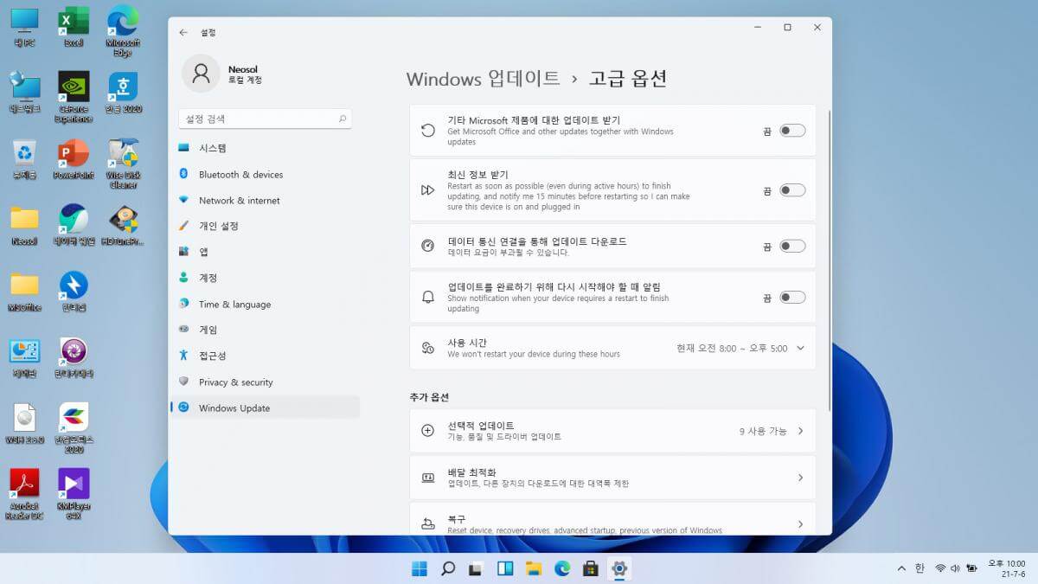The height and width of the screenshot is (584, 1038).
Task: Select the 개인 설정 paintbrush icon
Action: (x=183, y=226)
